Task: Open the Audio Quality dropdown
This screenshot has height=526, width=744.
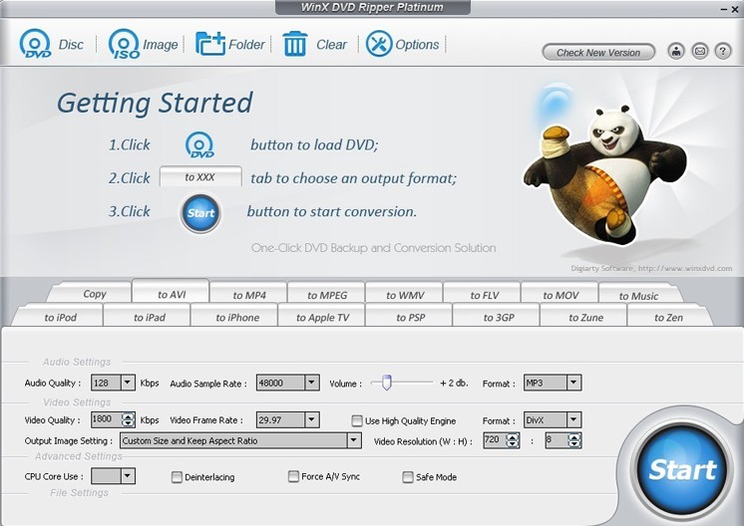Action: point(128,382)
